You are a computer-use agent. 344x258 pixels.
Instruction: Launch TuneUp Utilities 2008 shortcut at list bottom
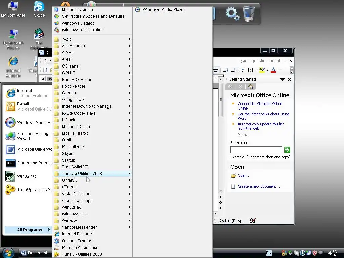pyautogui.click(x=92, y=254)
